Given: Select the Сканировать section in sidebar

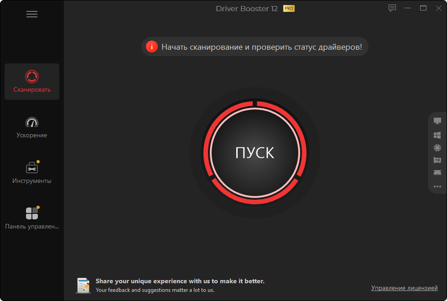Looking at the screenshot, I should pos(32,82).
